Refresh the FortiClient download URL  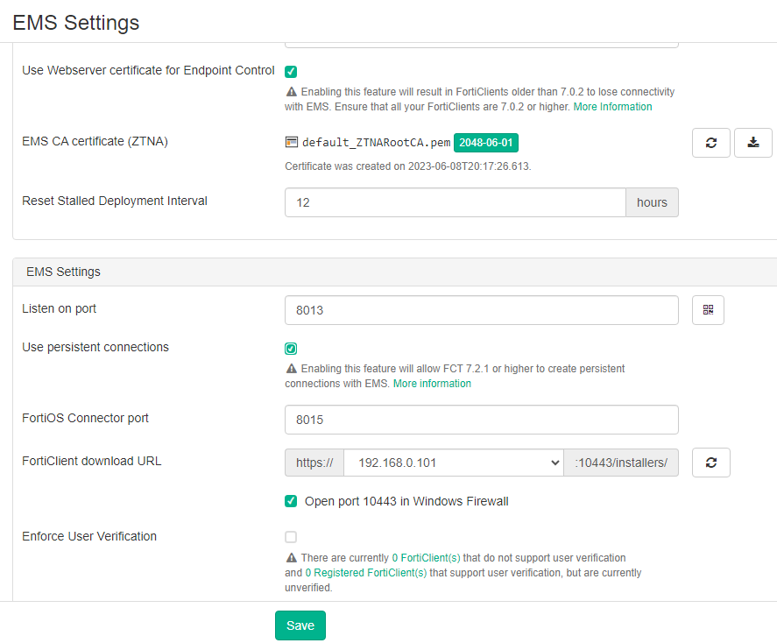click(x=710, y=462)
